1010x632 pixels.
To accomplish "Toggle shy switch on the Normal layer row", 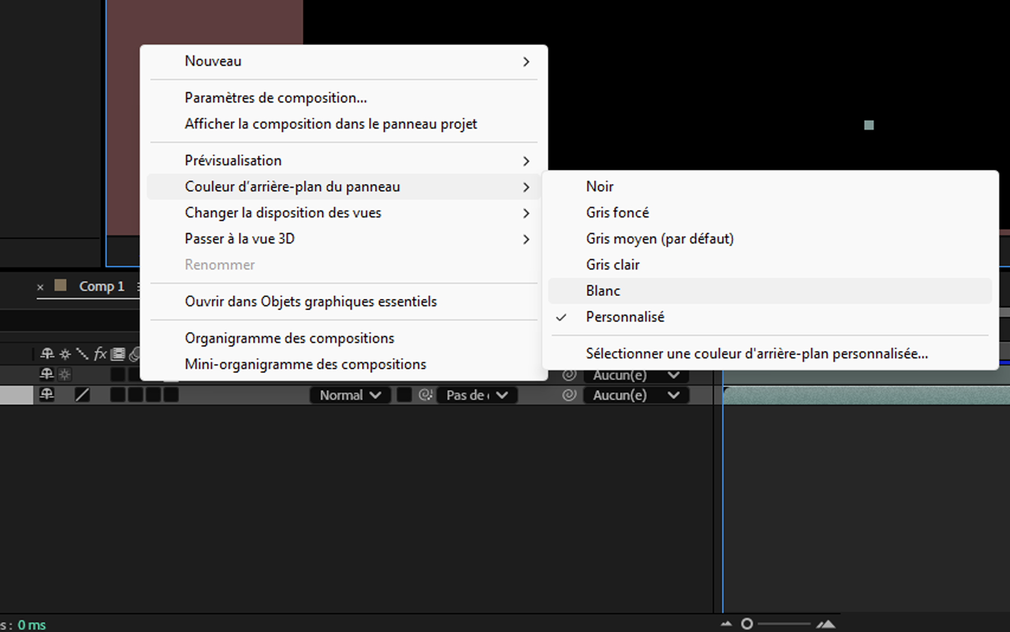I will point(47,394).
